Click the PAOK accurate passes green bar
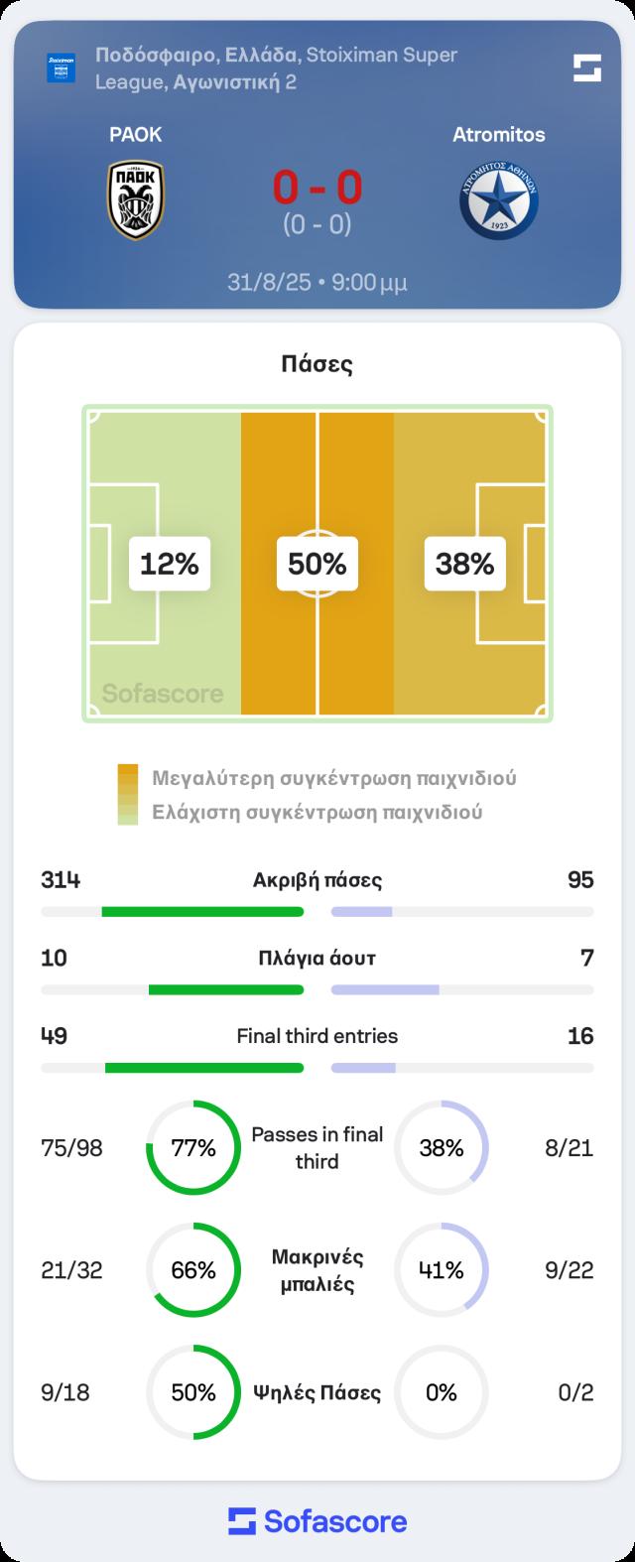 pyautogui.click(x=202, y=911)
